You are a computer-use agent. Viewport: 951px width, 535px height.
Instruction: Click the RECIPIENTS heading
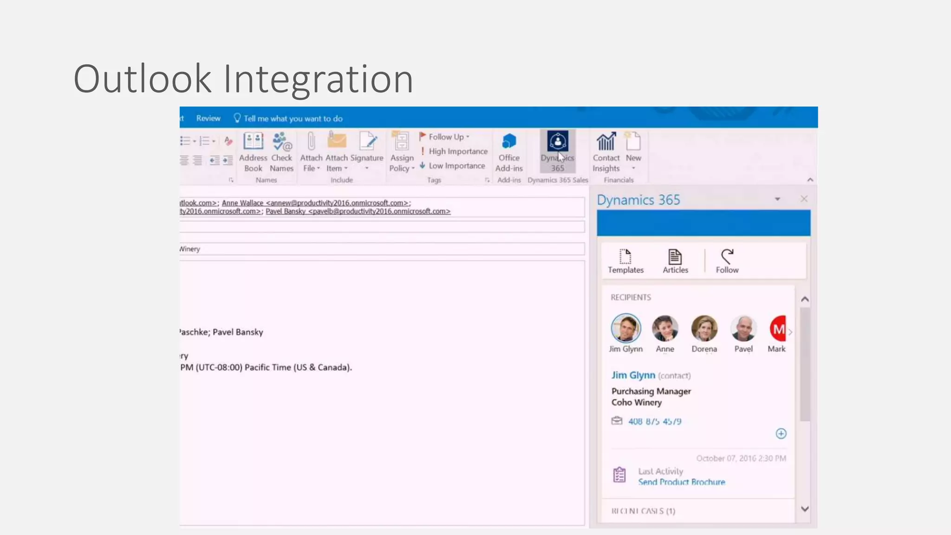pos(631,297)
